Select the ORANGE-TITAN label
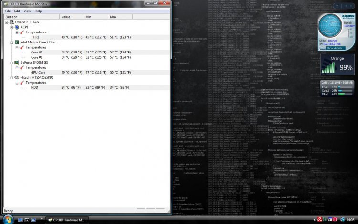The height and width of the screenshot is (224, 358). (x=27, y=22)
